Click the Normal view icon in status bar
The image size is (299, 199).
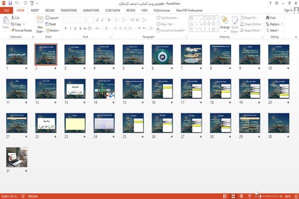(x=225, y=196)
